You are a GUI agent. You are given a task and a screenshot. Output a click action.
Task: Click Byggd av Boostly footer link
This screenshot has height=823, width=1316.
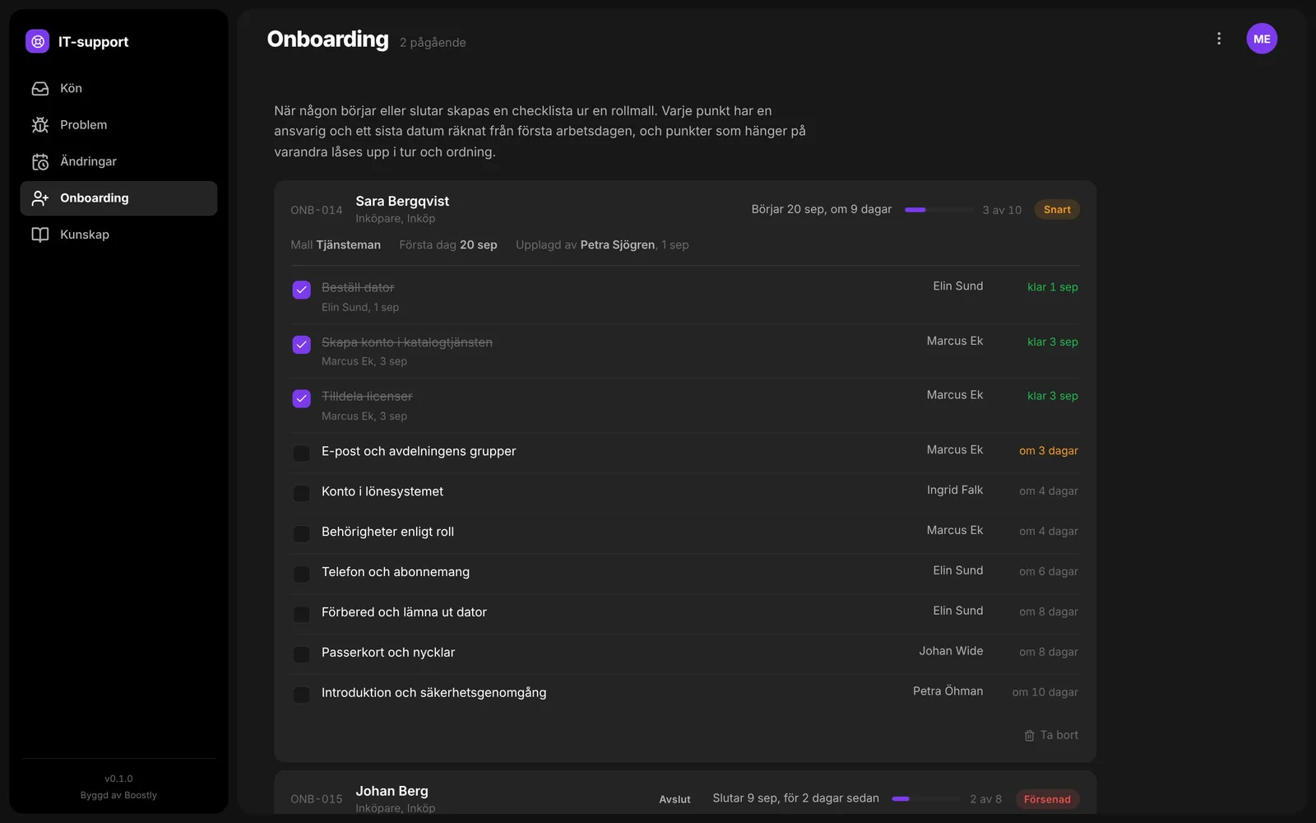[x=118, y=795]
